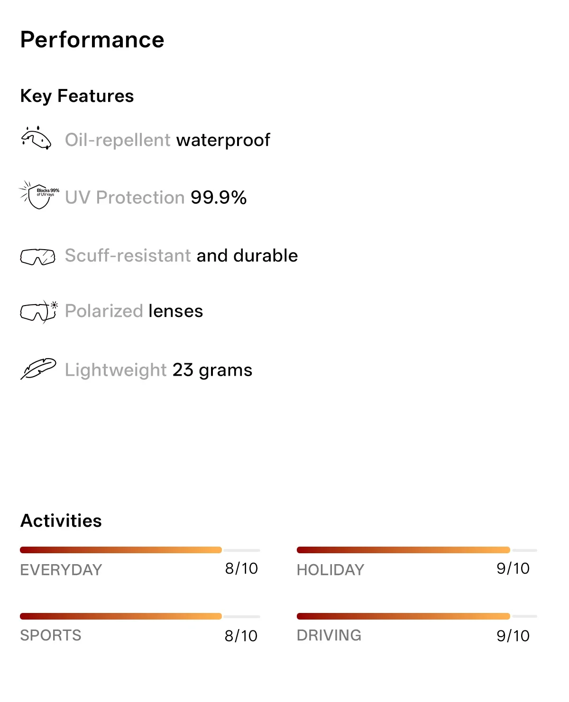
Task: Click the Sports activity rating bar
Action: 140,616
